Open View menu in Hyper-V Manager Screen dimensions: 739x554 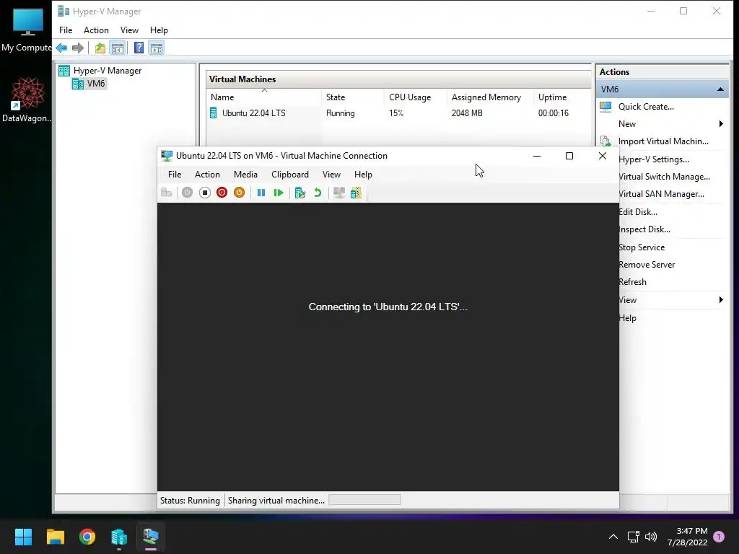pos(129,30)
